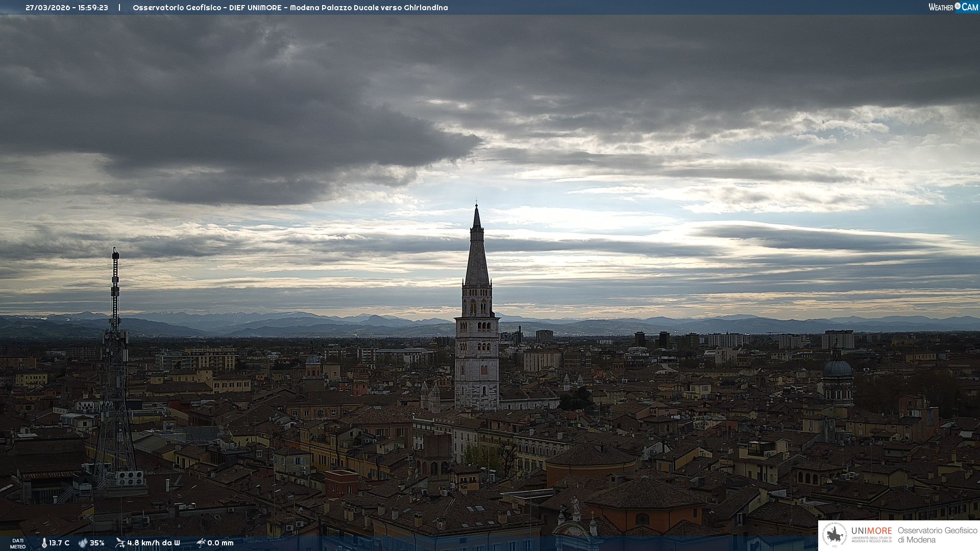Click the blue dome of the church
The width and height of the screenshot is (980, 551).
837,368
